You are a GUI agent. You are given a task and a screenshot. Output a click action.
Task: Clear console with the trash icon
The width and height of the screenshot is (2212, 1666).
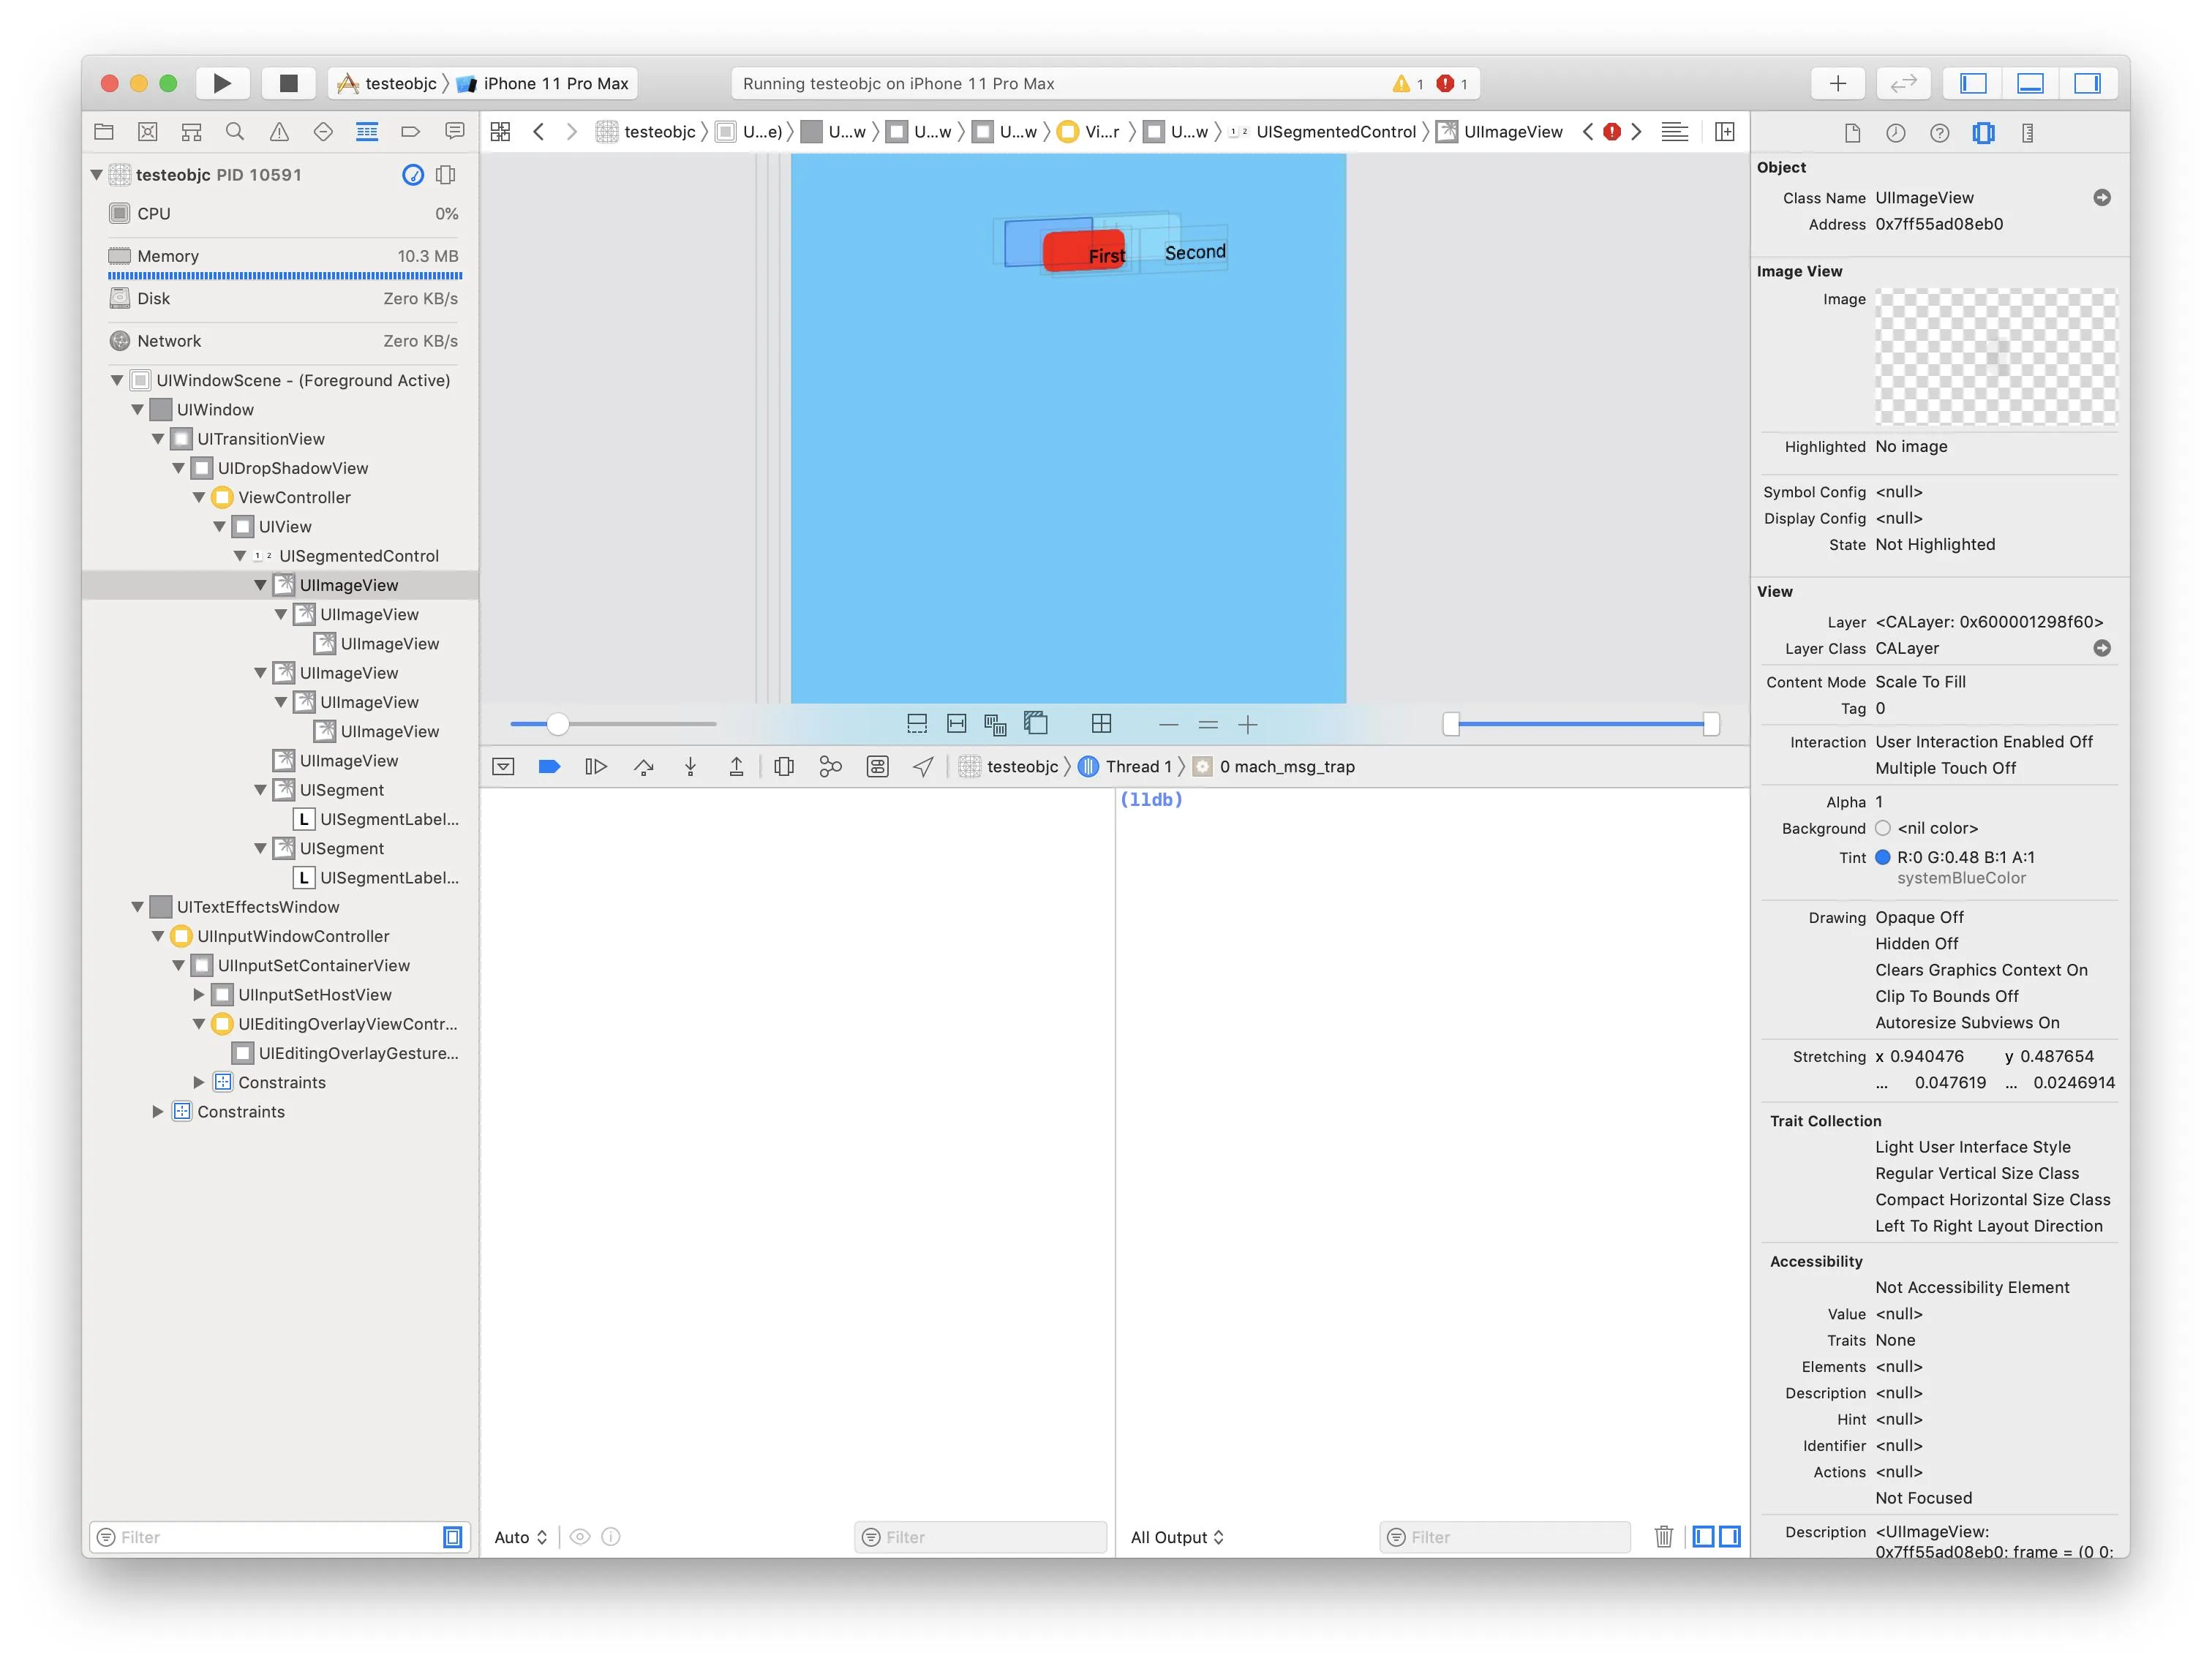click(x=1663, y=1537)
